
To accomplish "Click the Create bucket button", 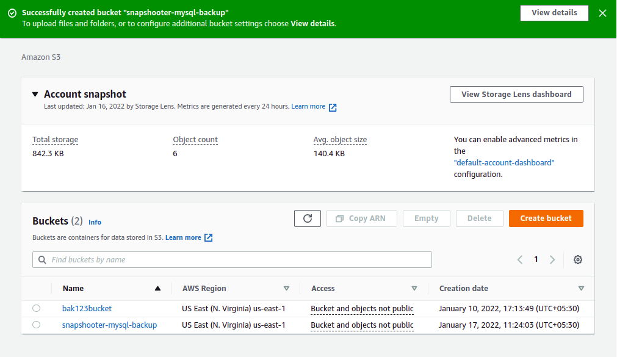I will point(546,218).
